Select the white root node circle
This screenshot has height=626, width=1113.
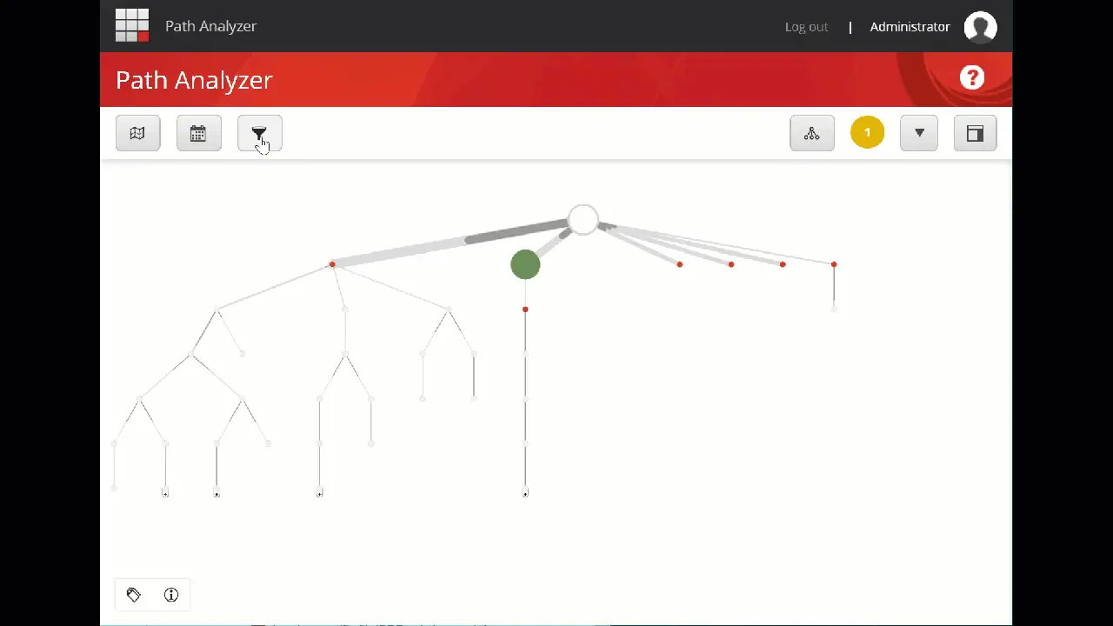click(x=583, y=220)
